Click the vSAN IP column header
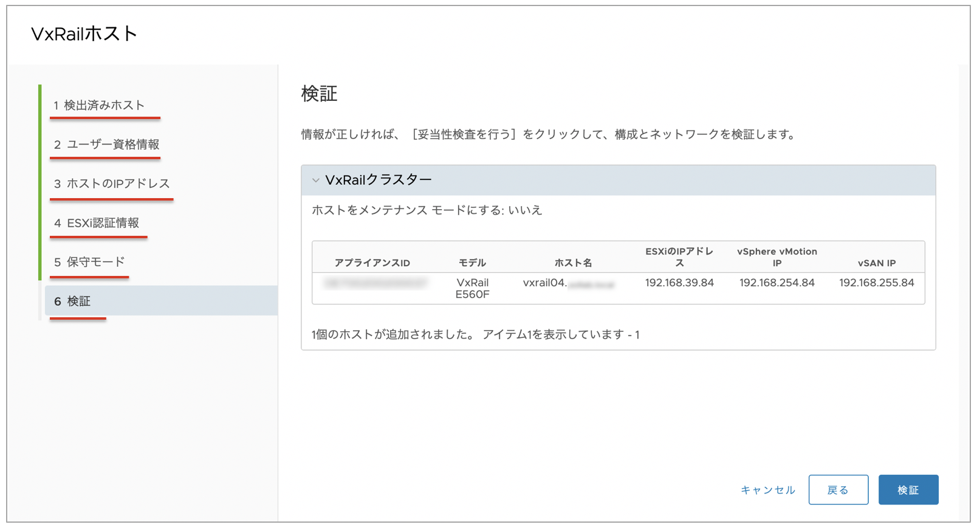The width and height of the screenshot is (977, 530). coord(877,263)
